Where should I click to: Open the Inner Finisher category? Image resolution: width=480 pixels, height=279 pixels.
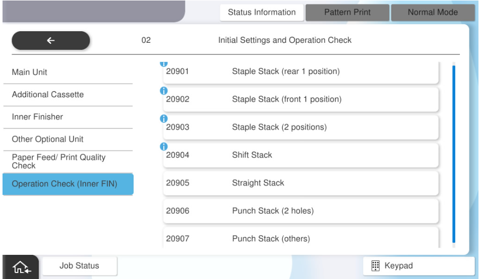point(68,117)
